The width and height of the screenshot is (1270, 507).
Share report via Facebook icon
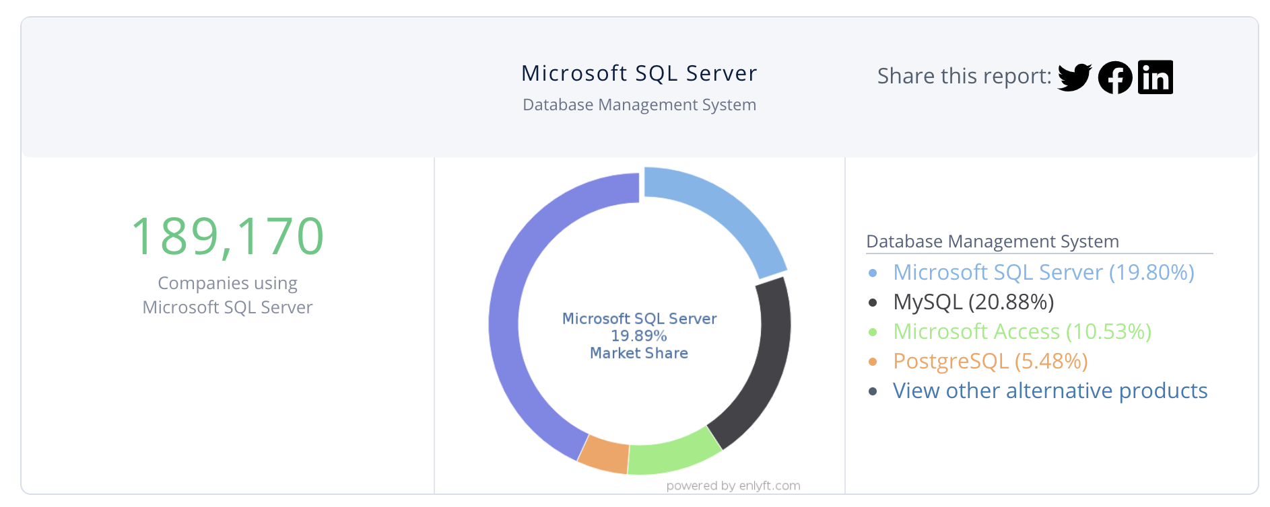tap(1115, 77)
